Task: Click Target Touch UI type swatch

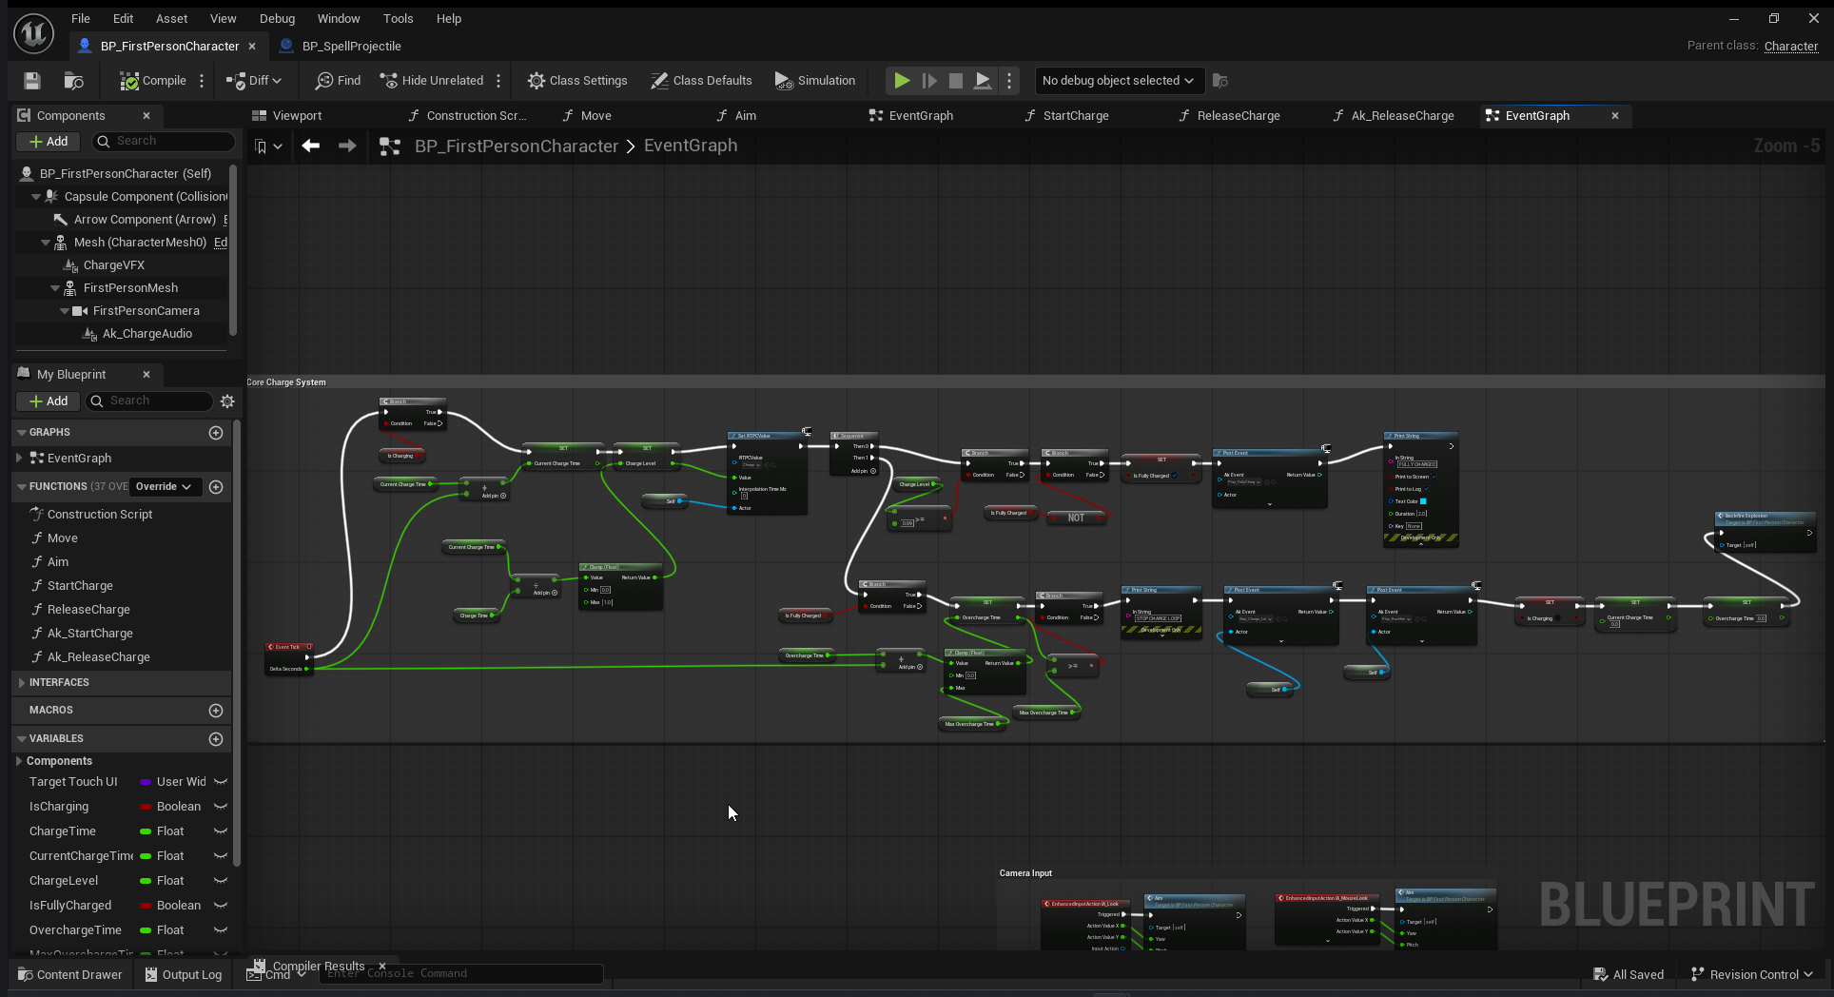Action: [x=146, y=782]
